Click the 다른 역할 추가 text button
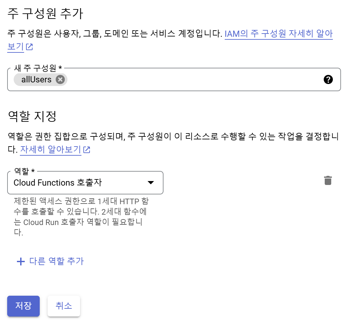The height and width of the screenshot is (325, 355). pyautogui.click(x=56, y=261)
